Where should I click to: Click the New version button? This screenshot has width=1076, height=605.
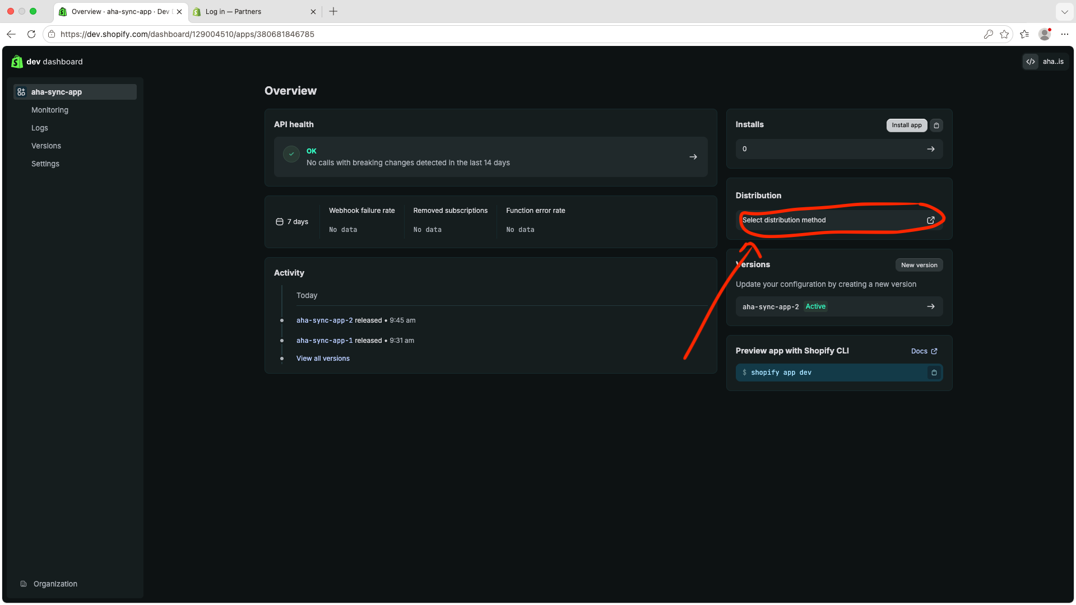click(x=919, y=265)
